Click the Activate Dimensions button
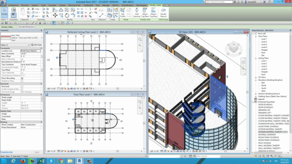 pyautogui.click(x=26, y=27)
